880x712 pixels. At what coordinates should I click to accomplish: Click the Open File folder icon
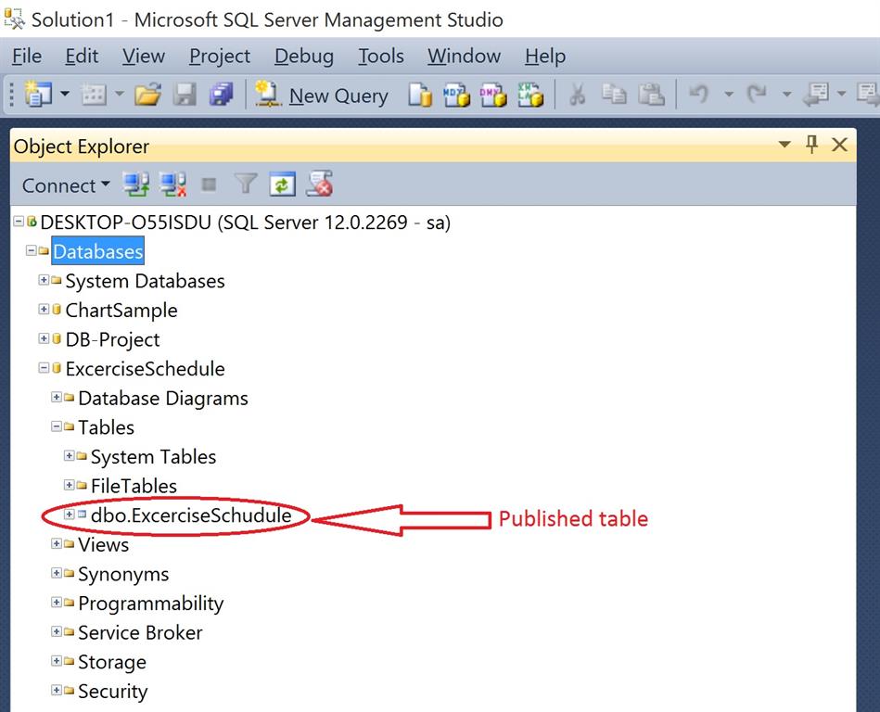148,95
